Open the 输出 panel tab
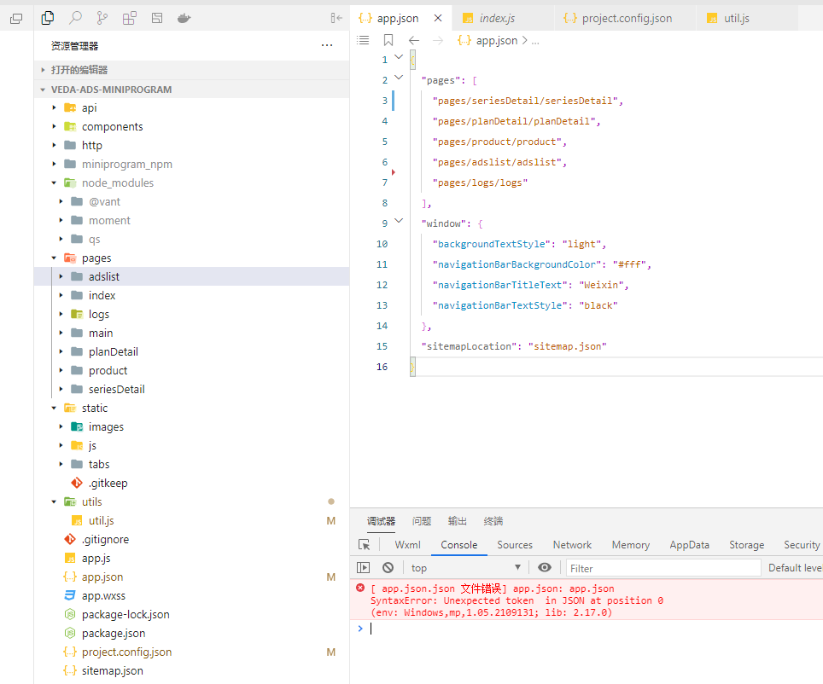This screenshot has width=823, height=684. [457, 521]
